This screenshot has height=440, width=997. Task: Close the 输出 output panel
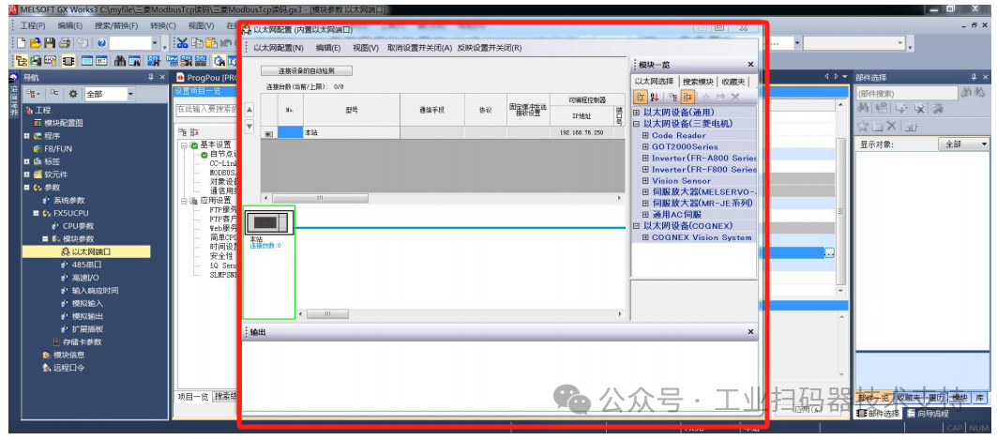[x=750, y=332]
